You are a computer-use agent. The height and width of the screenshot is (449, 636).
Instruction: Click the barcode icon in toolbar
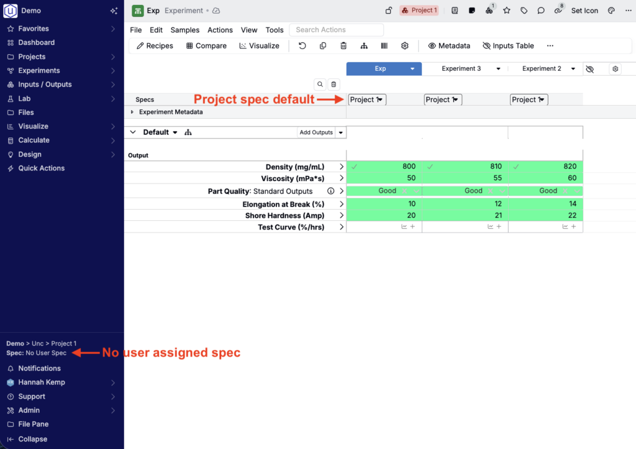(x=384, y=46)
